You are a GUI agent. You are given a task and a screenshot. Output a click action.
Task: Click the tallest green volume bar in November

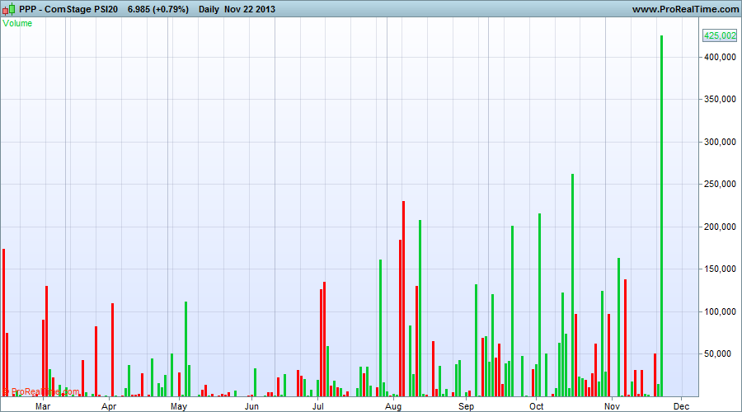pos(661,216)
